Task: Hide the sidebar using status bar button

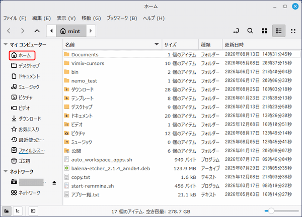Action: (33, 211)
